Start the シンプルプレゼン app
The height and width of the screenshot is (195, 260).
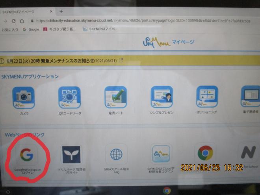[162, 97]
